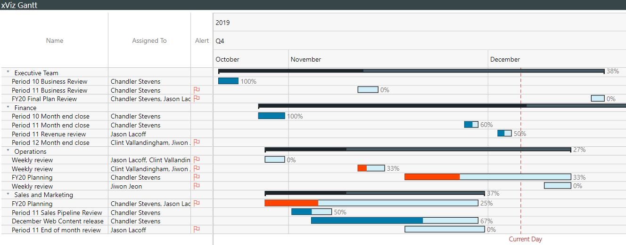Click the Assigned To column header
The height and width of the screenshot is (245, 626).
(x=149, y=40)
